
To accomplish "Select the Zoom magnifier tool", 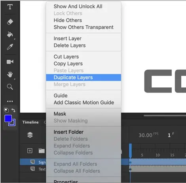I will pos(10,87).
